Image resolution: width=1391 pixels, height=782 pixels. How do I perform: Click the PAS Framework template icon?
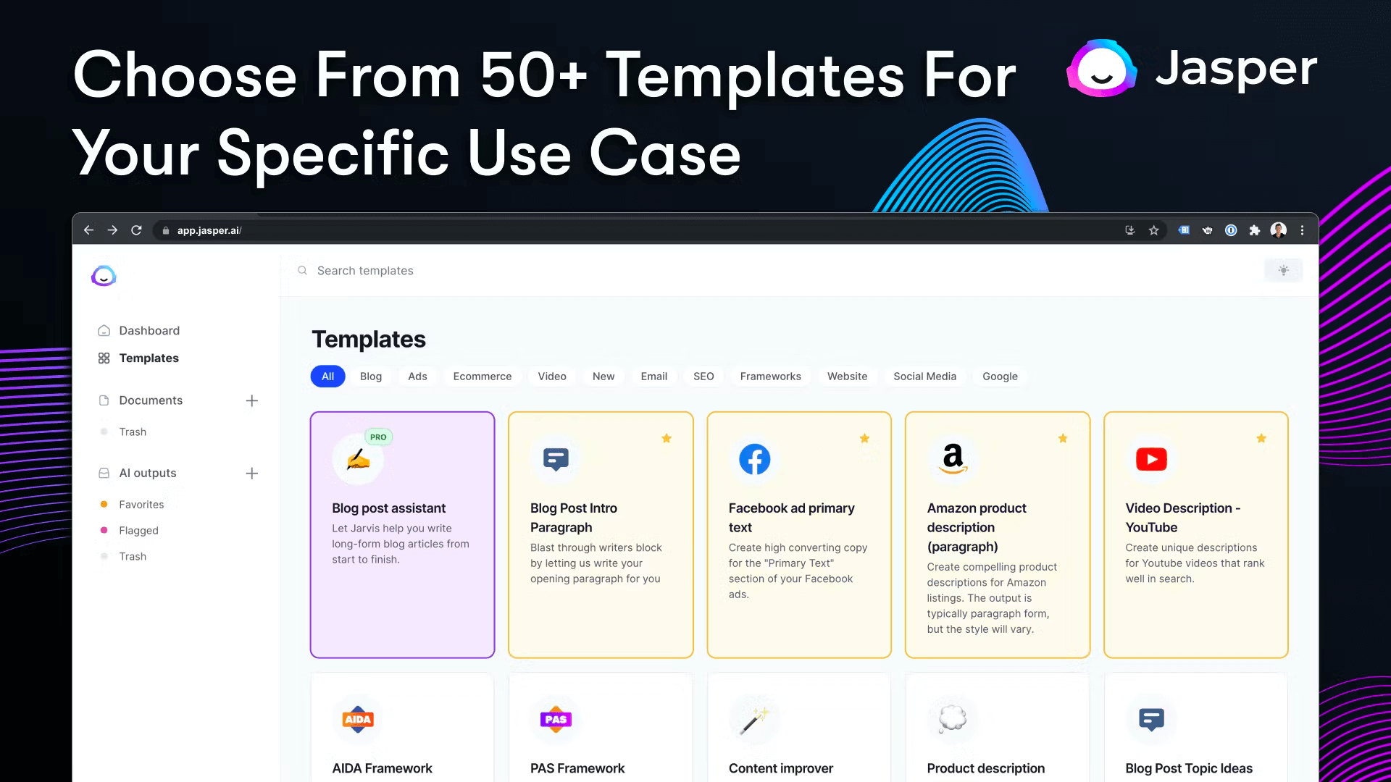(x=556, y=720)
